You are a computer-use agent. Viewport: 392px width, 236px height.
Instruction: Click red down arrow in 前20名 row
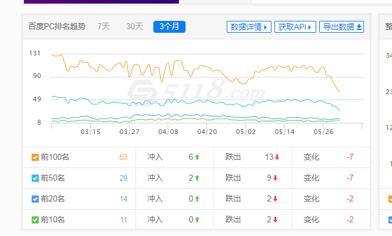tap(275, 199)
